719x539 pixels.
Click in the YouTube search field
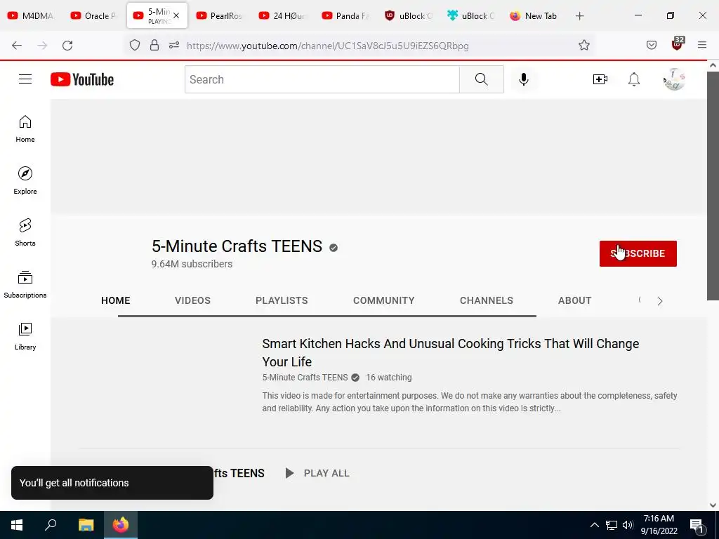[x=322, y=79]
